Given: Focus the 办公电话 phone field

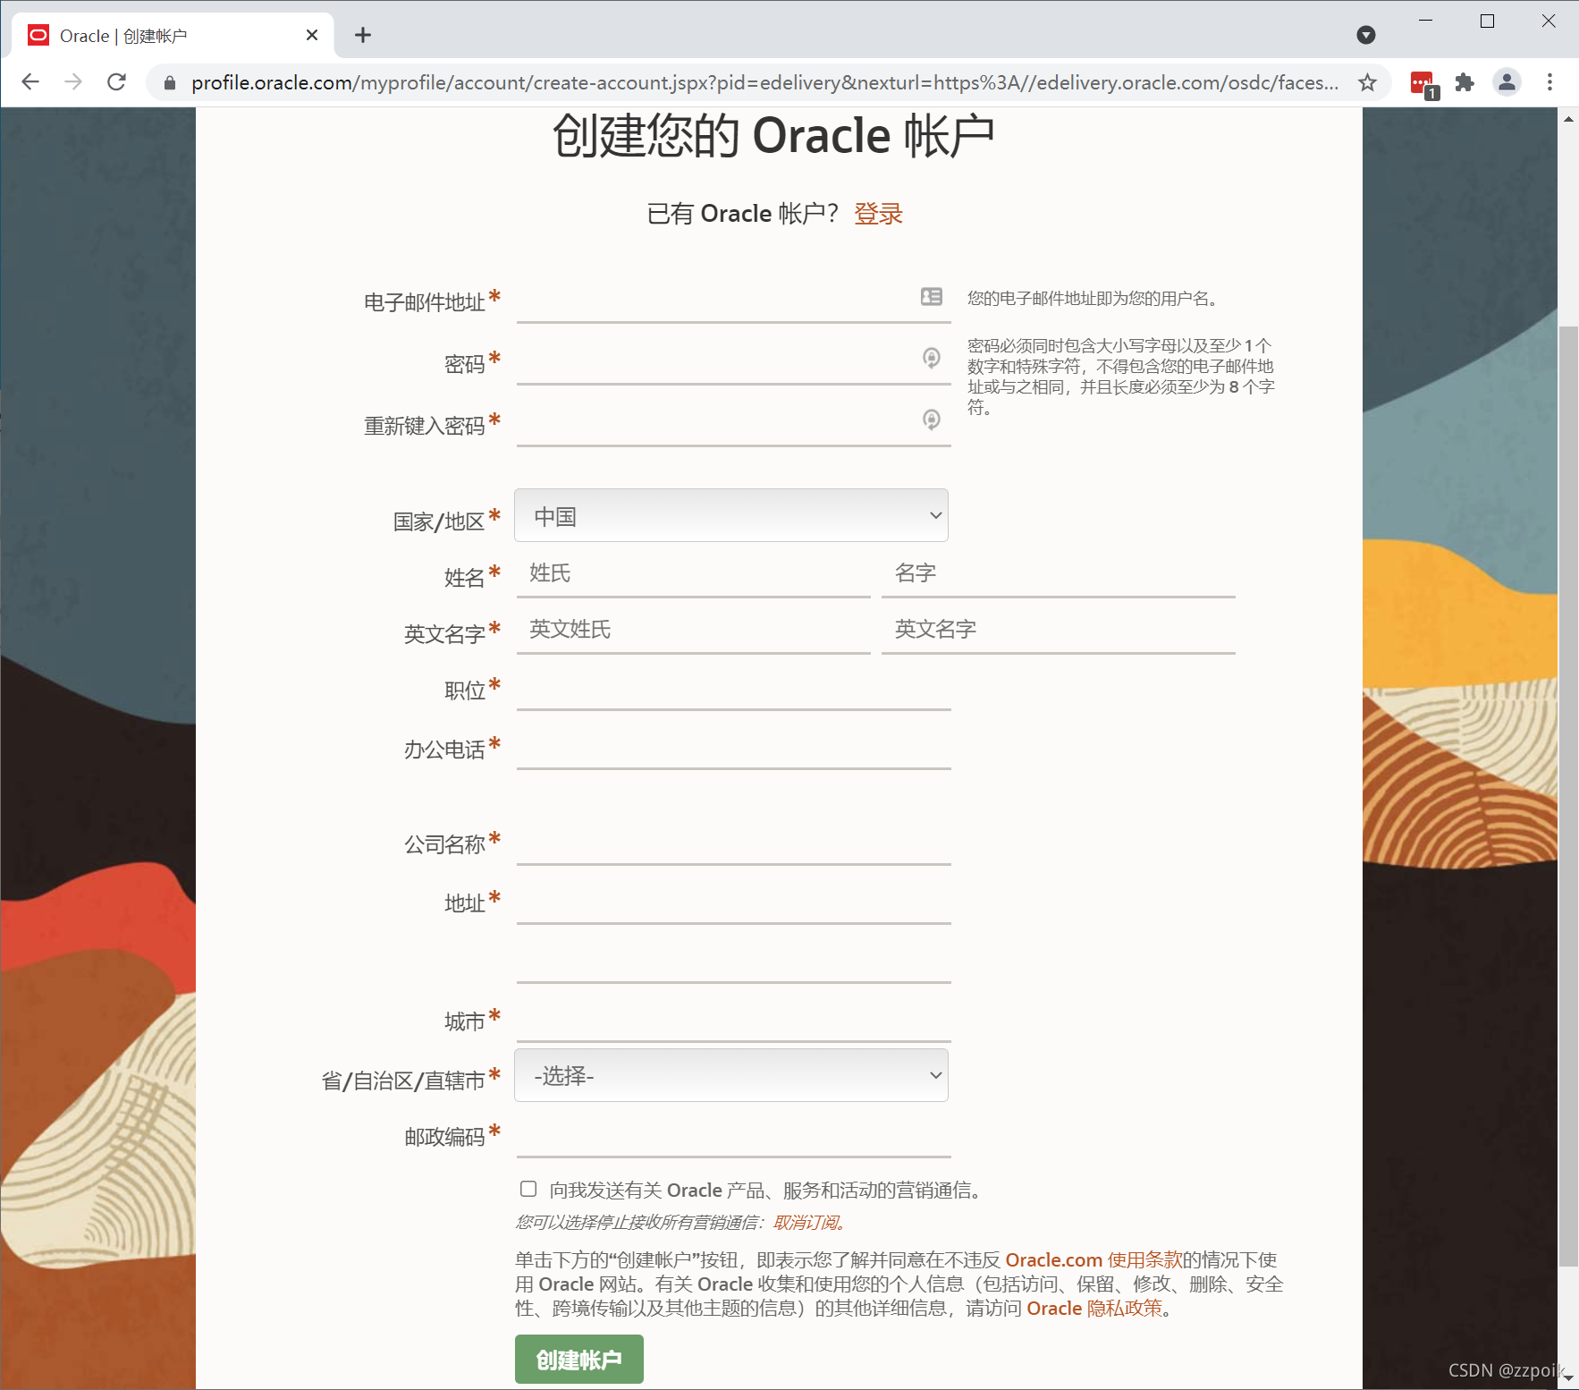Looking at the screenshot, I should [733, 746].
